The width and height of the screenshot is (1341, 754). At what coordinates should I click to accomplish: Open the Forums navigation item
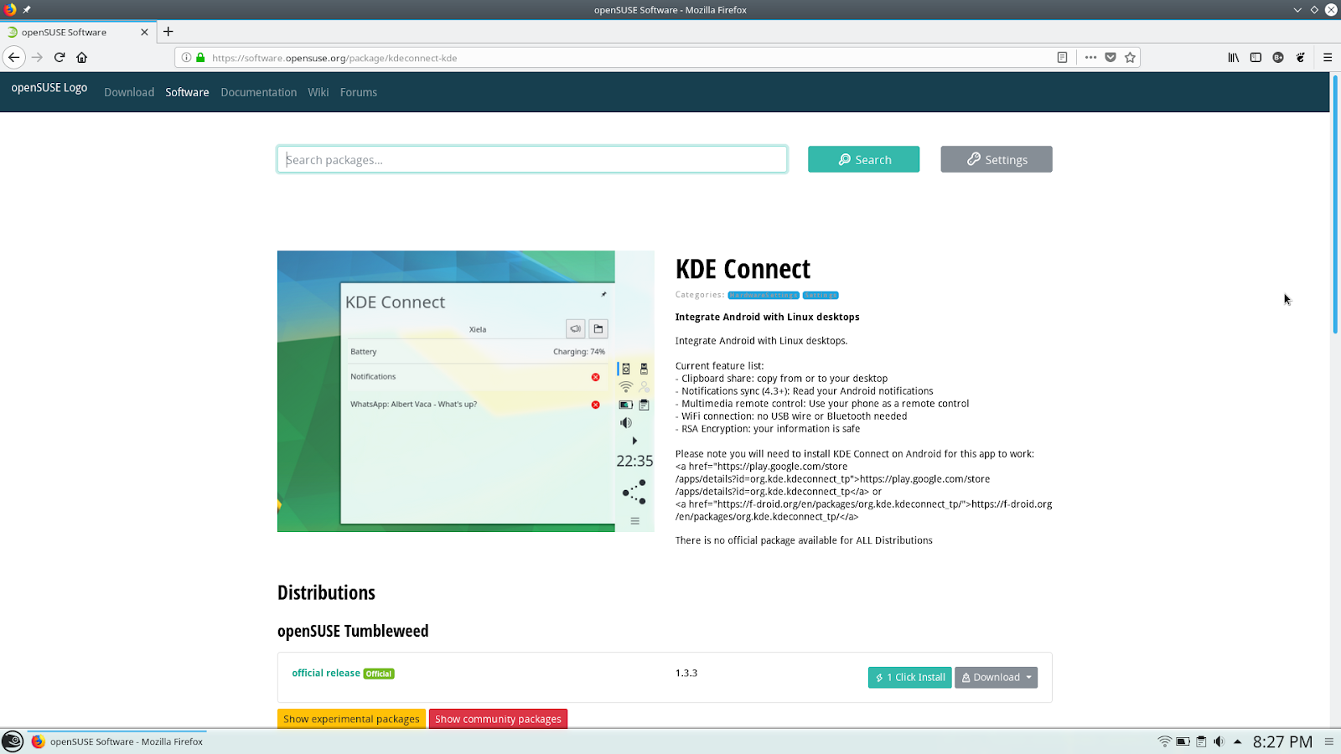(x=359, y=92)
